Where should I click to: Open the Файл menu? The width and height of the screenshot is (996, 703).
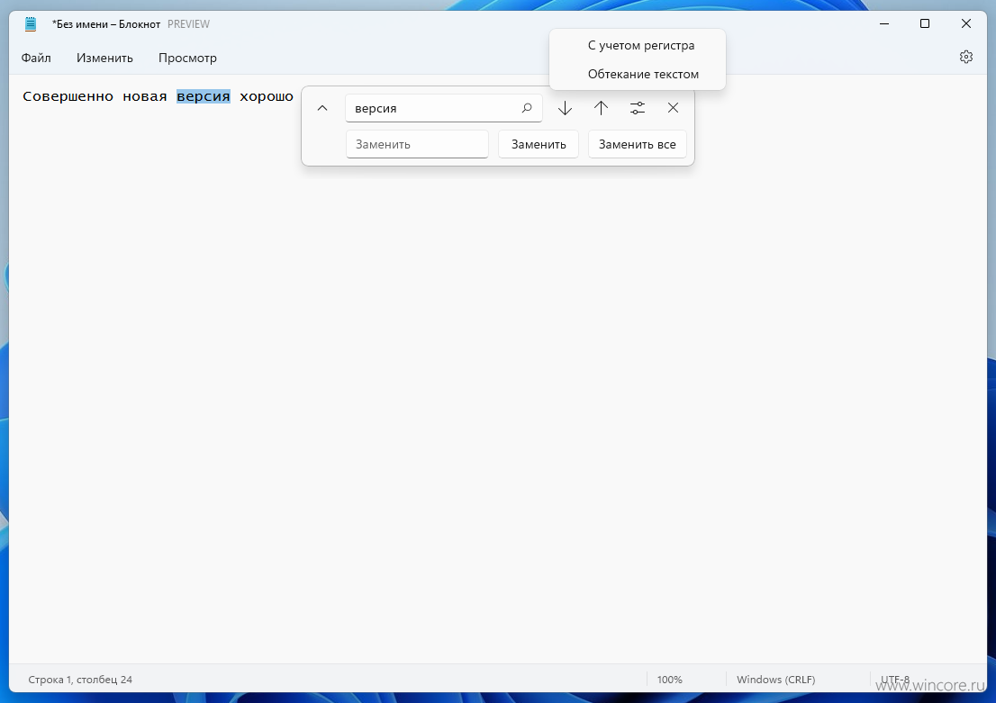[x=36, y=58]
